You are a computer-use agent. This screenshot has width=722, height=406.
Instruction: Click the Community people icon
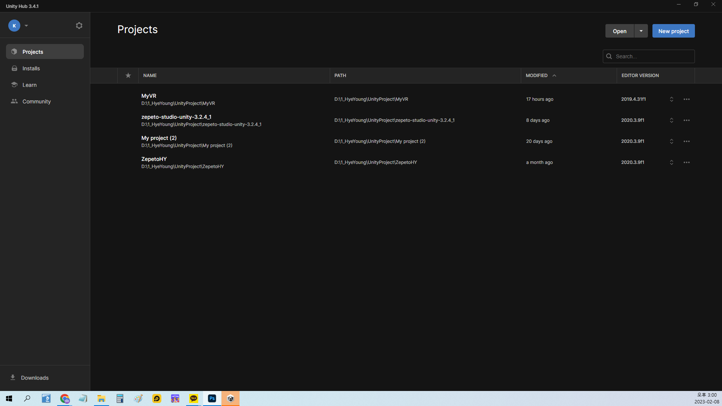(x=14, y=101)
